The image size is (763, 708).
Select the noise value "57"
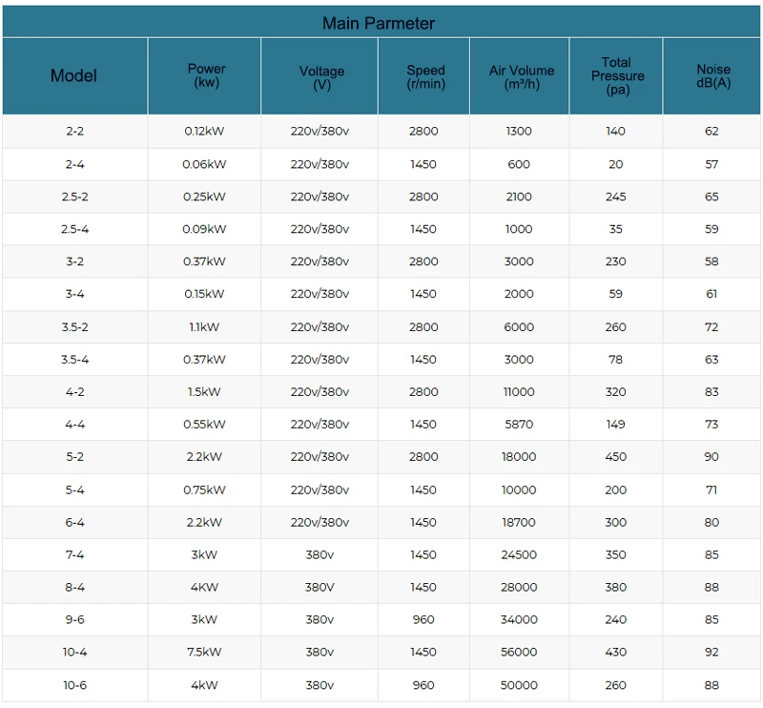(x=711, y=164)
